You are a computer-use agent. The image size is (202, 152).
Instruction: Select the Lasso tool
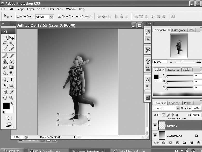pos(5,43)
